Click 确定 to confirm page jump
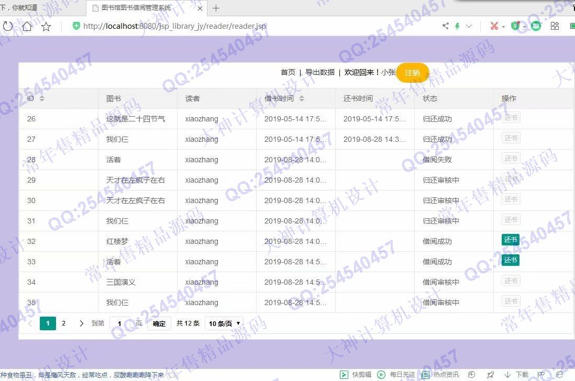Viewport: 575px width, 381px height. pyautogui.click(x=159, y=323)
